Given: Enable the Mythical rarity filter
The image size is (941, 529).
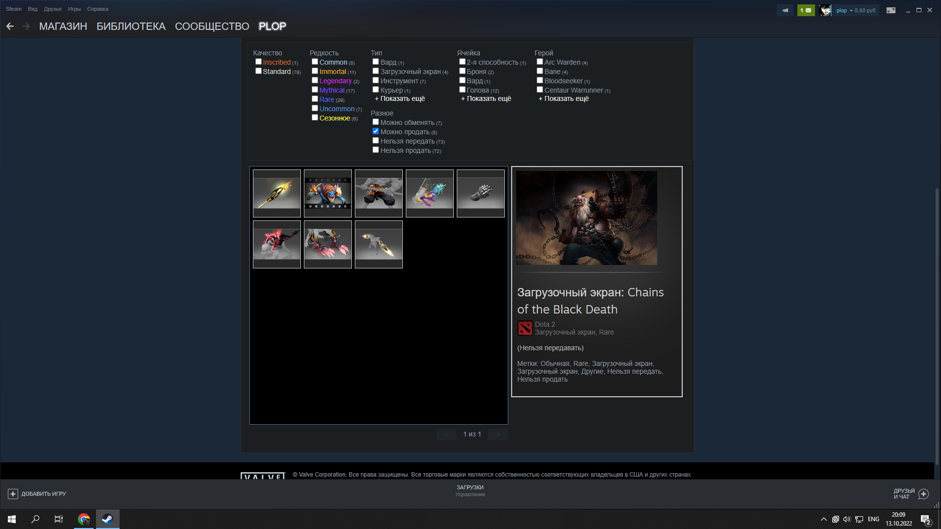Looking at the screenshot, I should pos(315,89).
